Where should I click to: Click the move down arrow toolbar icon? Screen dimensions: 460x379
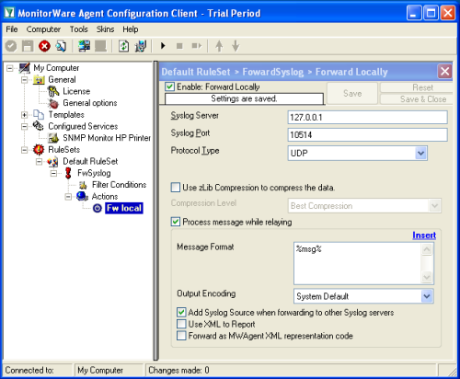[x=236, y=46]
